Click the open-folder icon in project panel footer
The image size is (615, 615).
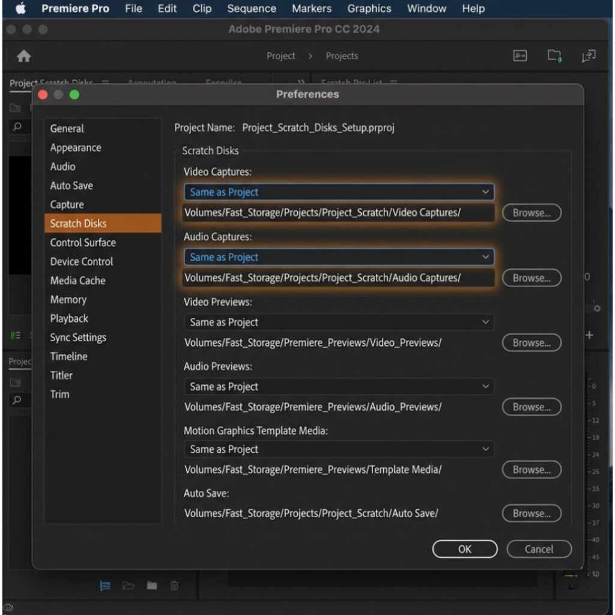coord(129,586)
